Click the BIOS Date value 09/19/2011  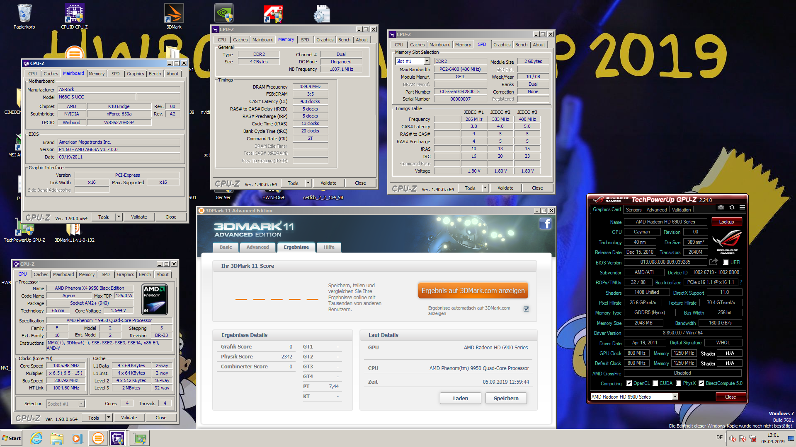[119, 157]
